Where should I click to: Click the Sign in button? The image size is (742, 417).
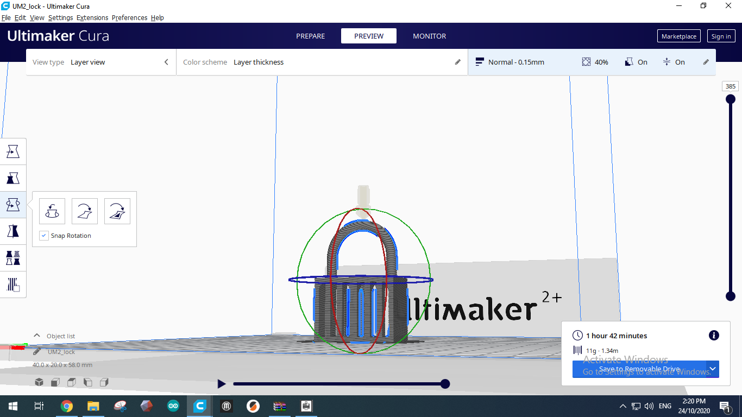coord(721,36)
